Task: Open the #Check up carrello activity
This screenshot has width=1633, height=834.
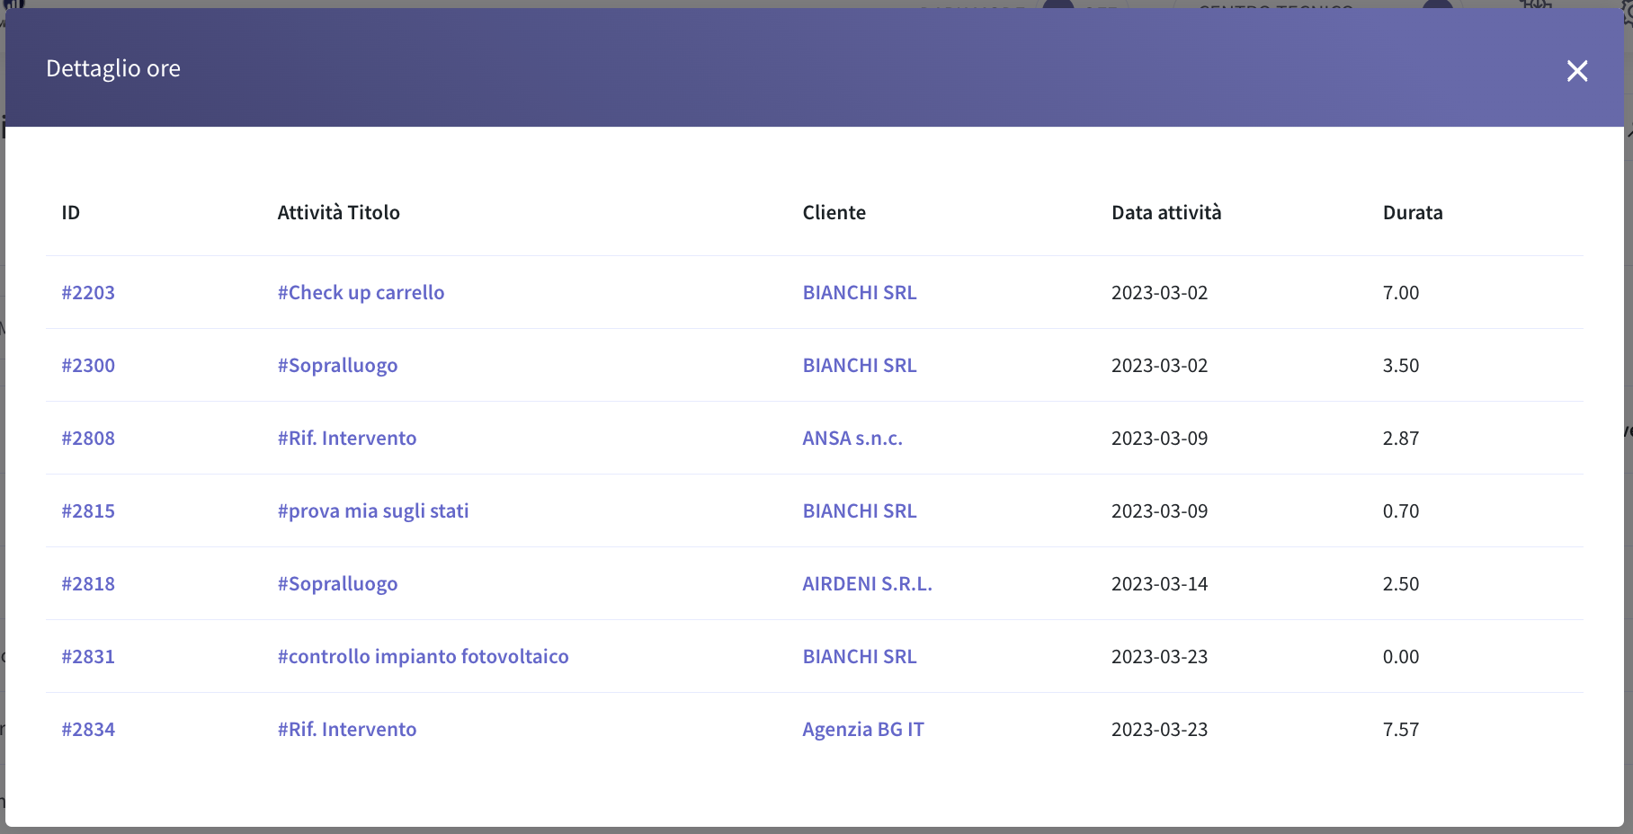Action: tap(361, 293)
